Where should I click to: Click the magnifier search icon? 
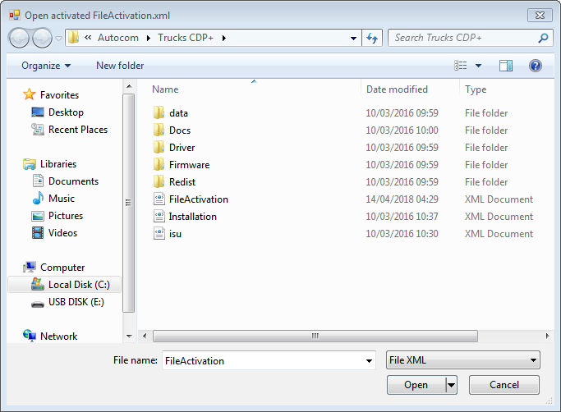[x=543, y=38]
